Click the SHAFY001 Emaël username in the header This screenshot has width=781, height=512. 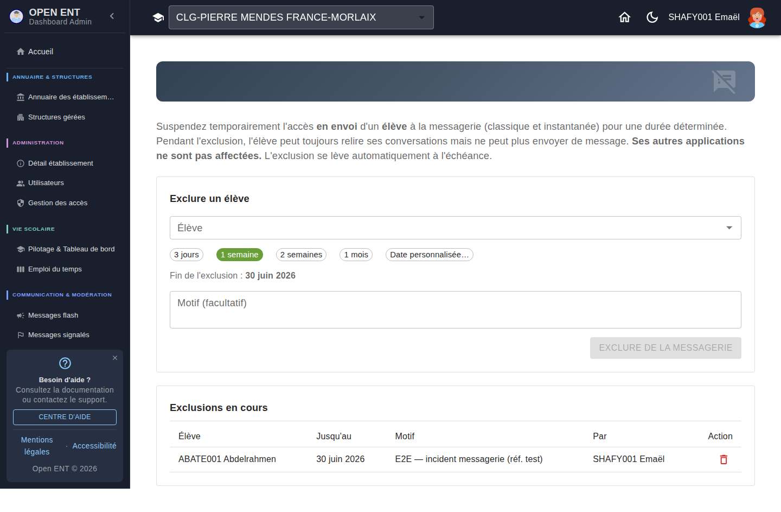(704, 17)
